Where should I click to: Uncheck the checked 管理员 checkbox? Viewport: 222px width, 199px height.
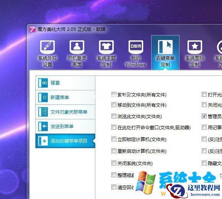(204, 116)
